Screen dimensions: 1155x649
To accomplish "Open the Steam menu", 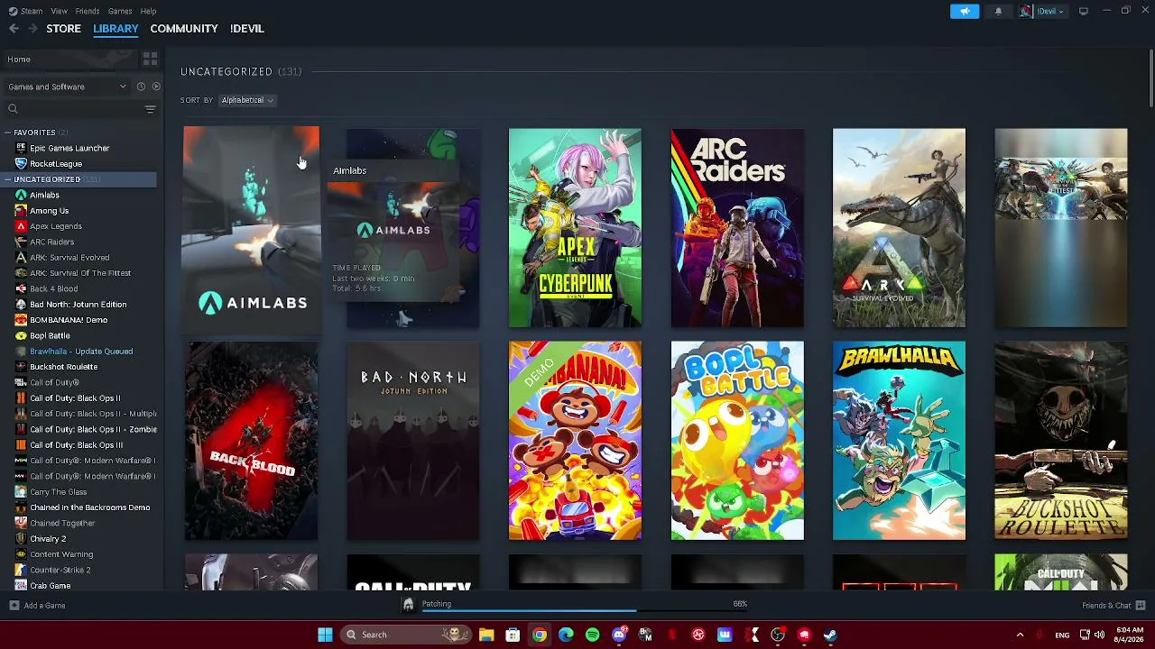I will coord(31,11).
